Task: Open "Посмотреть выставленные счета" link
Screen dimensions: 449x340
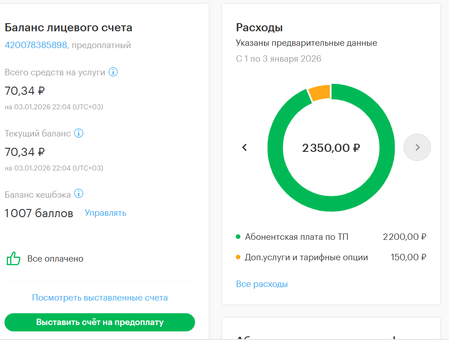Action: tap(100, 298)
